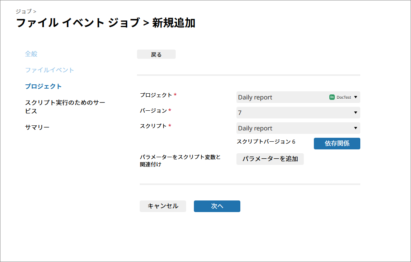
Task: Open the ファイルイベント step in sidebar
Action: click(50, 70)
